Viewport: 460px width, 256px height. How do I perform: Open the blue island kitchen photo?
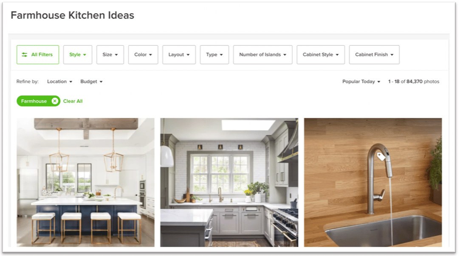pyautogui.click(x=85, y=182)
